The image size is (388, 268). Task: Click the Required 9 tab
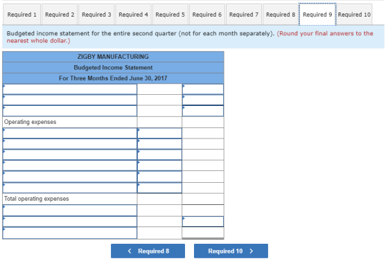click(x=317, y=15)
